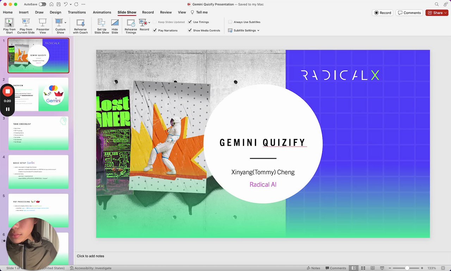This screenshot has width=451, height=271.
Task: Adjust the zoom slider handle
Action: point(407,268)
